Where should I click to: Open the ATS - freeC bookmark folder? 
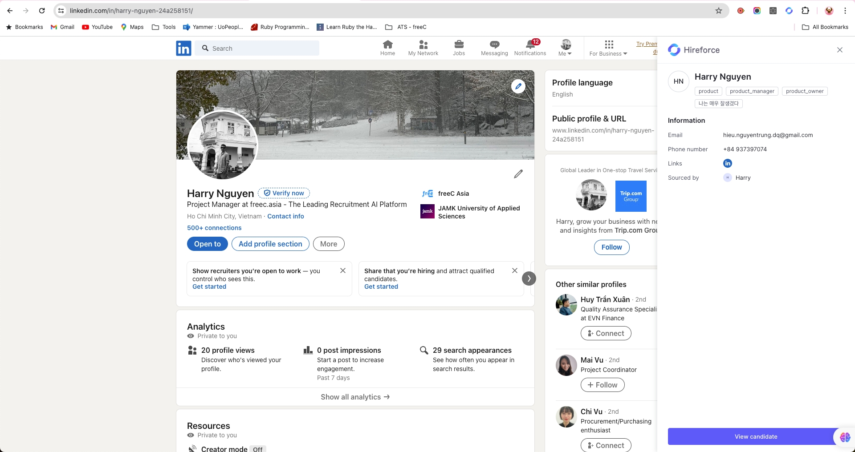(406, 27)
